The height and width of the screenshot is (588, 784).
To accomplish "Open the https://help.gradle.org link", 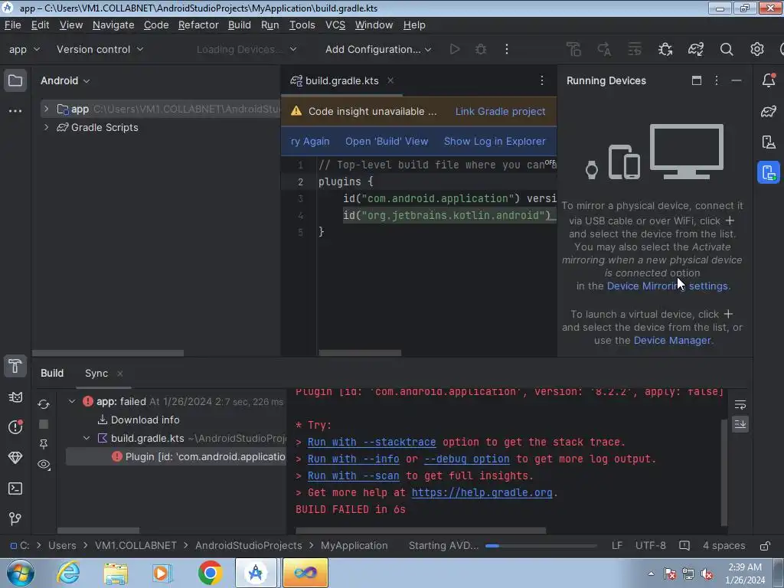I will click(x=482, y=492).
